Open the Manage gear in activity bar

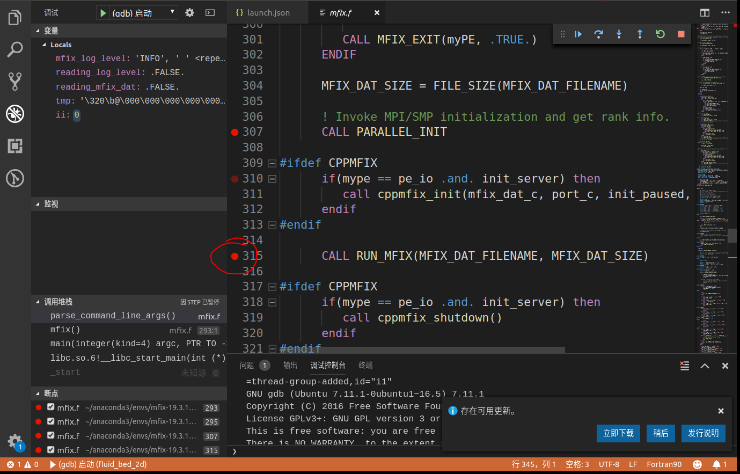15,442
